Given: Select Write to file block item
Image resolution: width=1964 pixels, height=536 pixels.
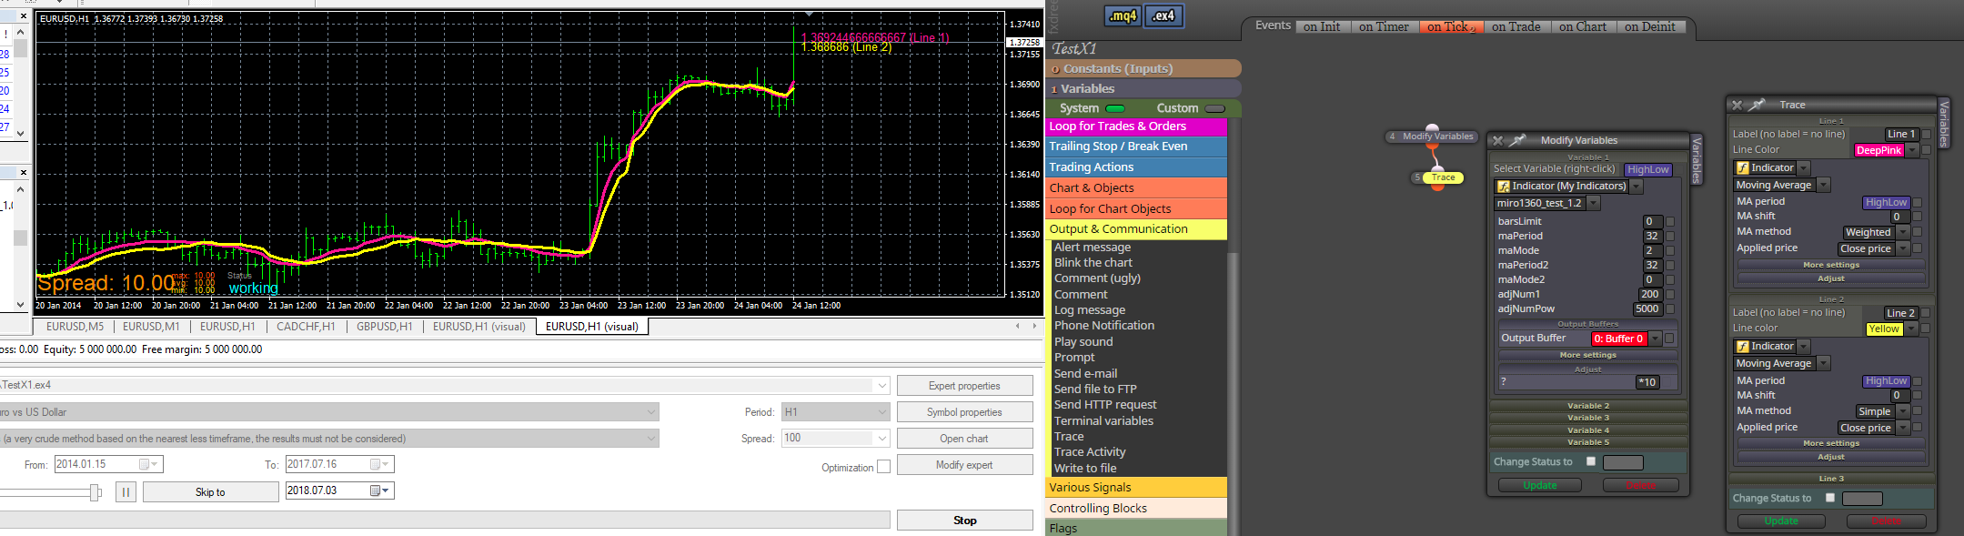Looking at the screenshot, I should click(1085, 469).
